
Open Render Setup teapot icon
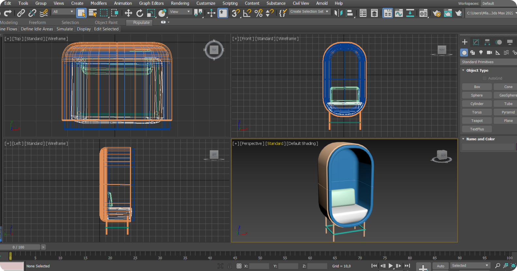pos(436,13)
